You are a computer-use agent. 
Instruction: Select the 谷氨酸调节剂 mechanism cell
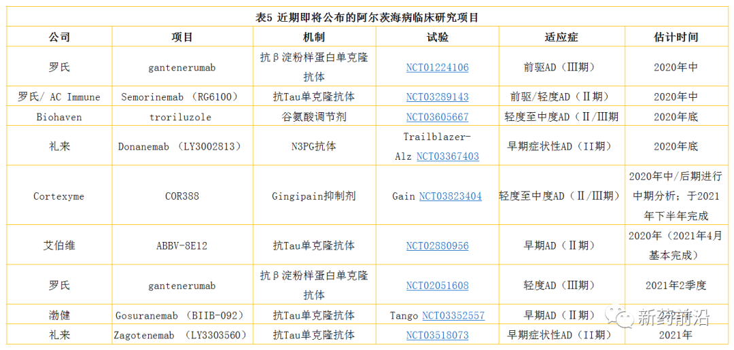(x=314, y=116)
